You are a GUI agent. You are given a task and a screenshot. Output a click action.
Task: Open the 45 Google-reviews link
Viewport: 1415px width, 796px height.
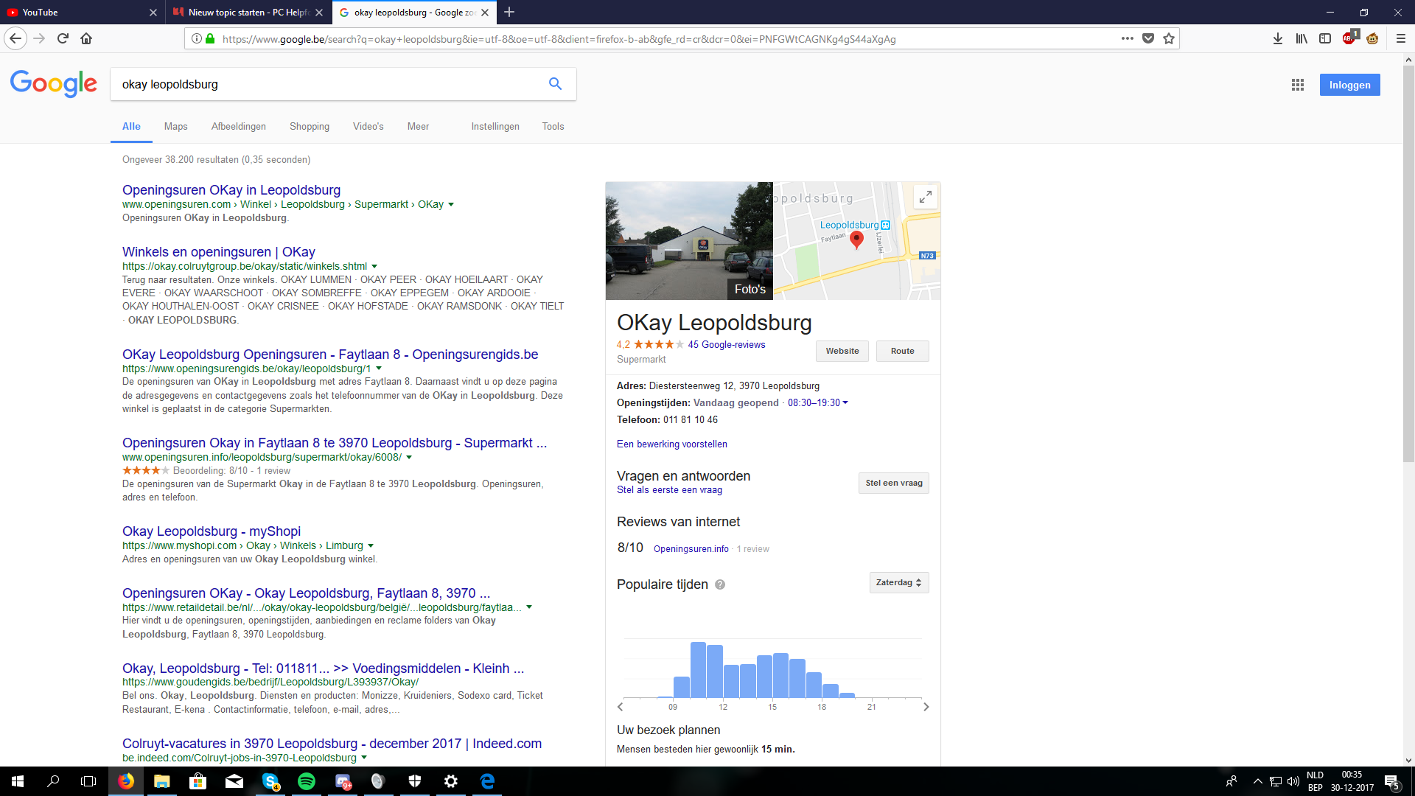coord(727,345)
